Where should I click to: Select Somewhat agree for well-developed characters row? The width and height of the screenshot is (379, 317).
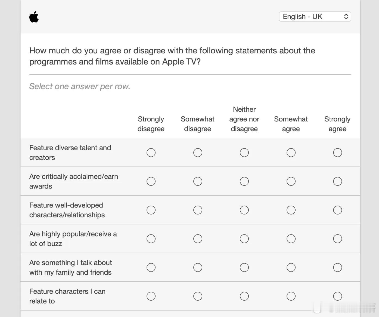[x=291, y=210]
